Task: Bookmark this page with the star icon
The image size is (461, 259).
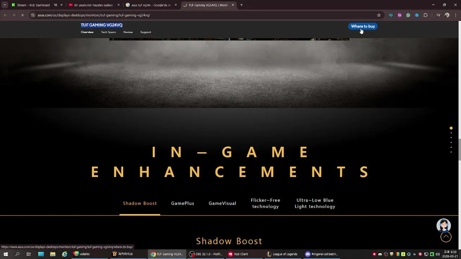Action: point(379,15)
